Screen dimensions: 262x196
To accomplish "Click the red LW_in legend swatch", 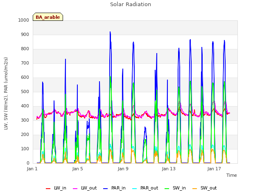I will click(48, 189).
